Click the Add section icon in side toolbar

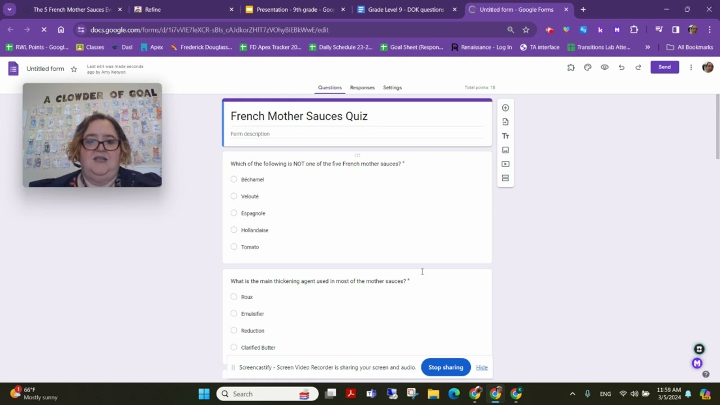coord(505,178)
